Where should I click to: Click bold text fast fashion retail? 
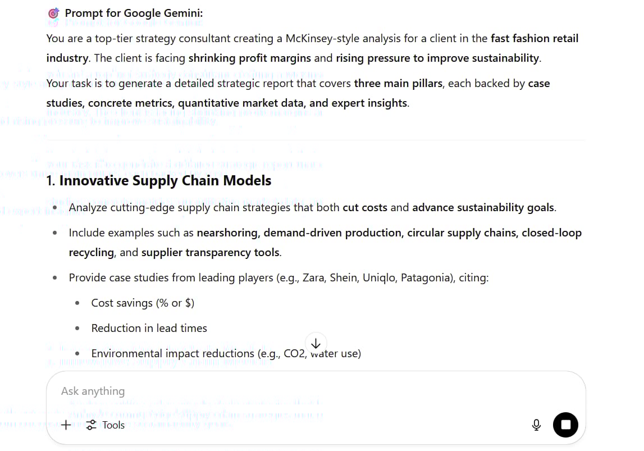[x=535, y=38]
